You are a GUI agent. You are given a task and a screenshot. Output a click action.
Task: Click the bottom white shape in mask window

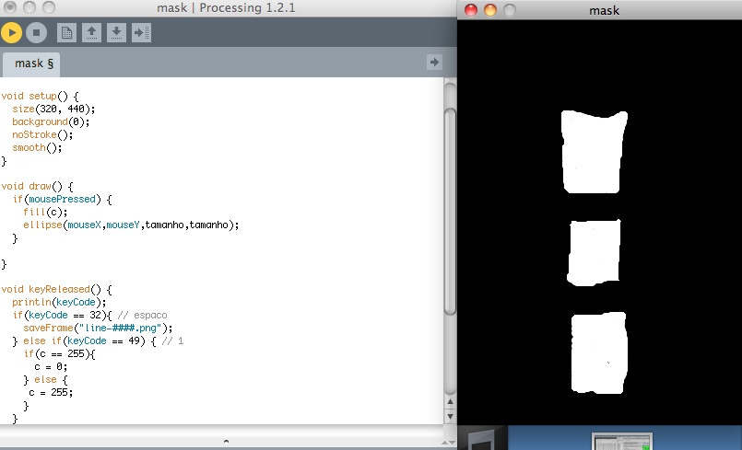[x=598, y=352]
